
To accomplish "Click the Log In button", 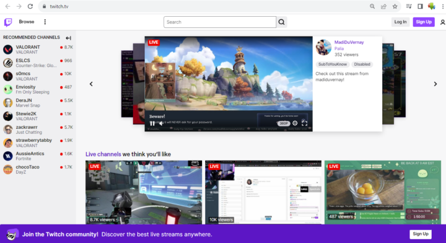I will pos(400,22).
